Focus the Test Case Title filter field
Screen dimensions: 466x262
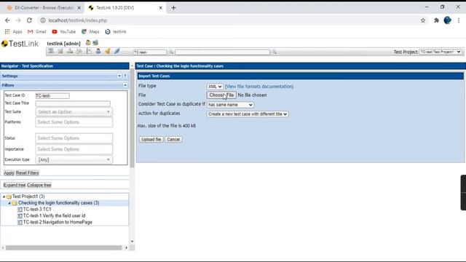coord(73,103)
